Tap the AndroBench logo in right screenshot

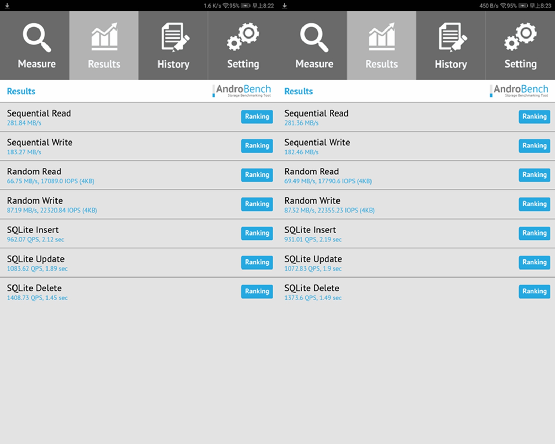point(519,91)
